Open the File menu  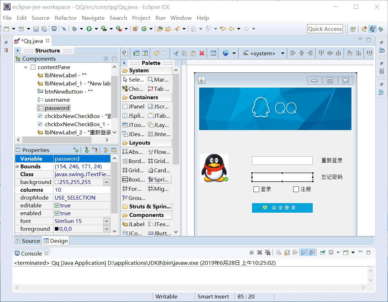coord(7,18)
